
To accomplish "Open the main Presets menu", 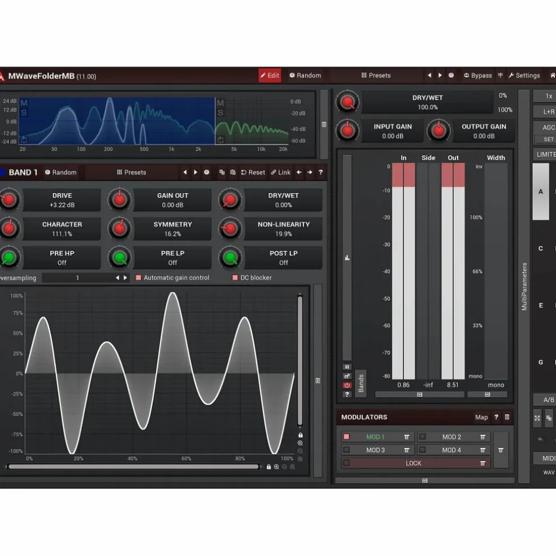I will pyautogui.click(x=376, y=76).
